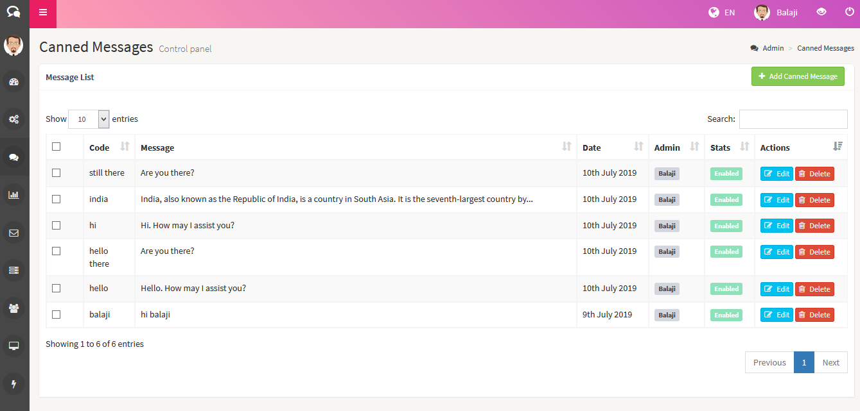Toggle the select-all checkbox in the table header
Image resolution: width=860 pixels, height=411 pixels.
coord(56,146)
